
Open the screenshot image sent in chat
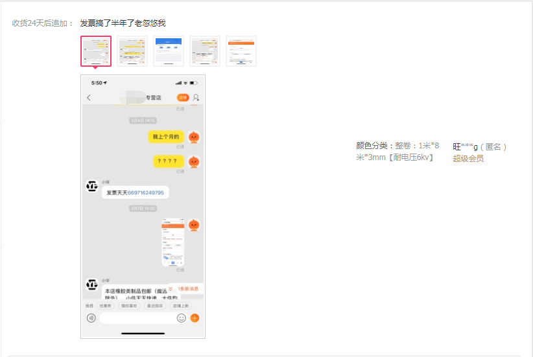click(172, 242)
